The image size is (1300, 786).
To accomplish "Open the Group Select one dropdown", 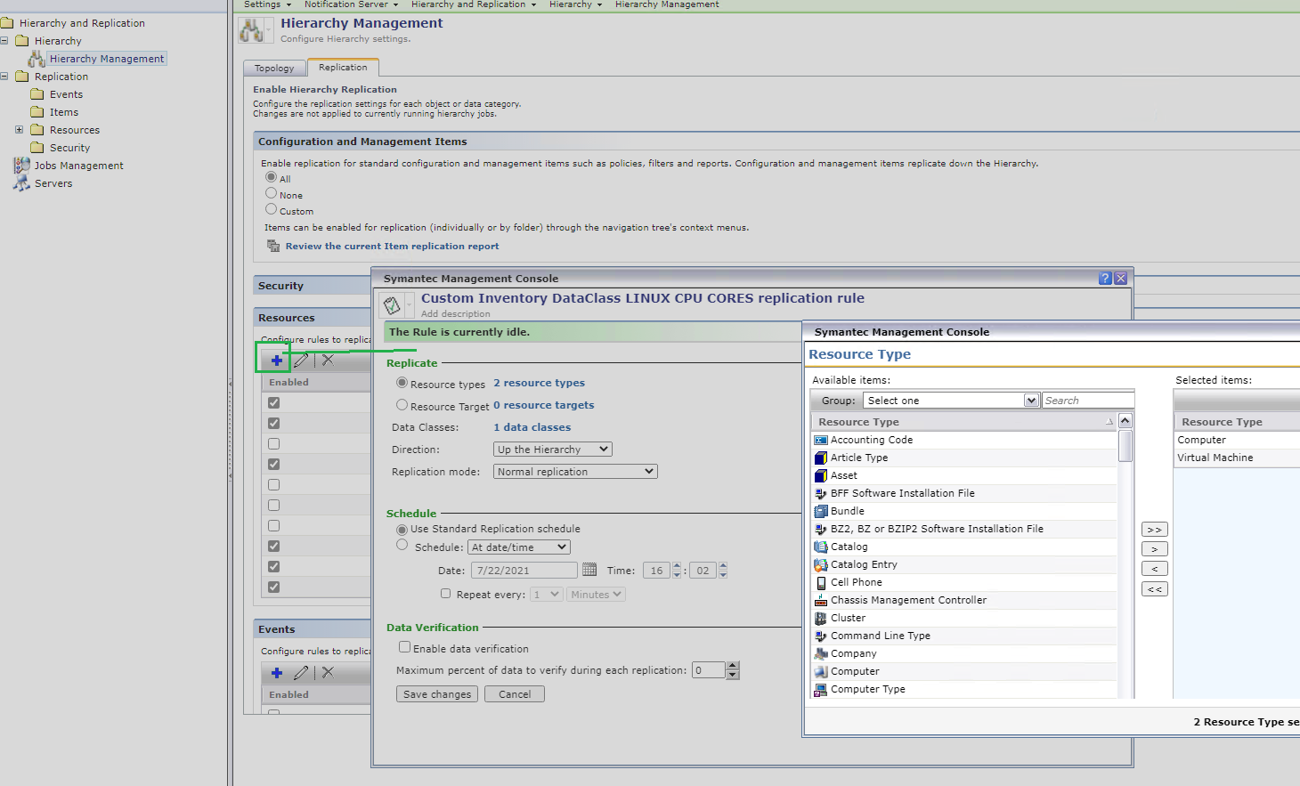I will [950, 401].
